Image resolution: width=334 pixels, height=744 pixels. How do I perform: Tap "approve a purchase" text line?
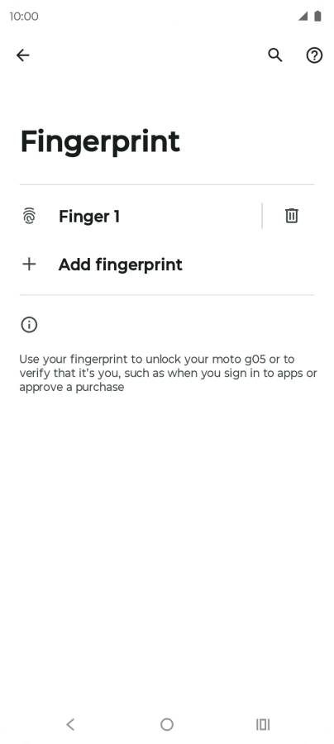[x=72, y=387]
